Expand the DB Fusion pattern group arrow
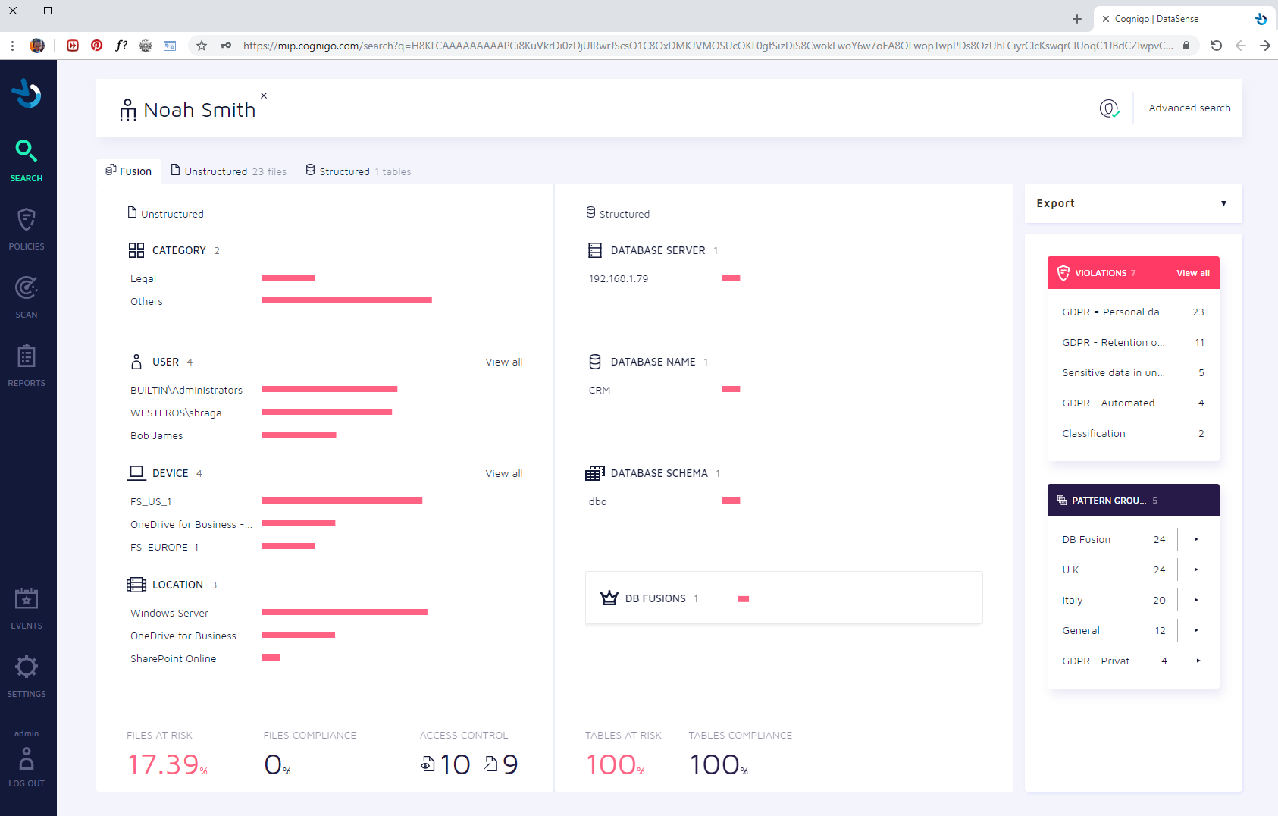1278x816 pixels. pyautogui.click(x=1196, y=539)
